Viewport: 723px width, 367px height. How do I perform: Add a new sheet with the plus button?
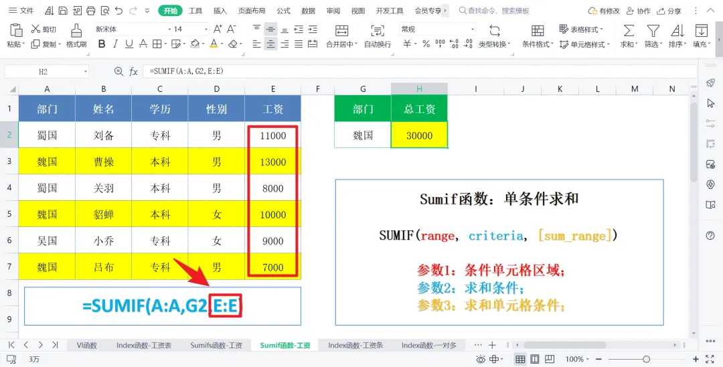coord(492,345)
